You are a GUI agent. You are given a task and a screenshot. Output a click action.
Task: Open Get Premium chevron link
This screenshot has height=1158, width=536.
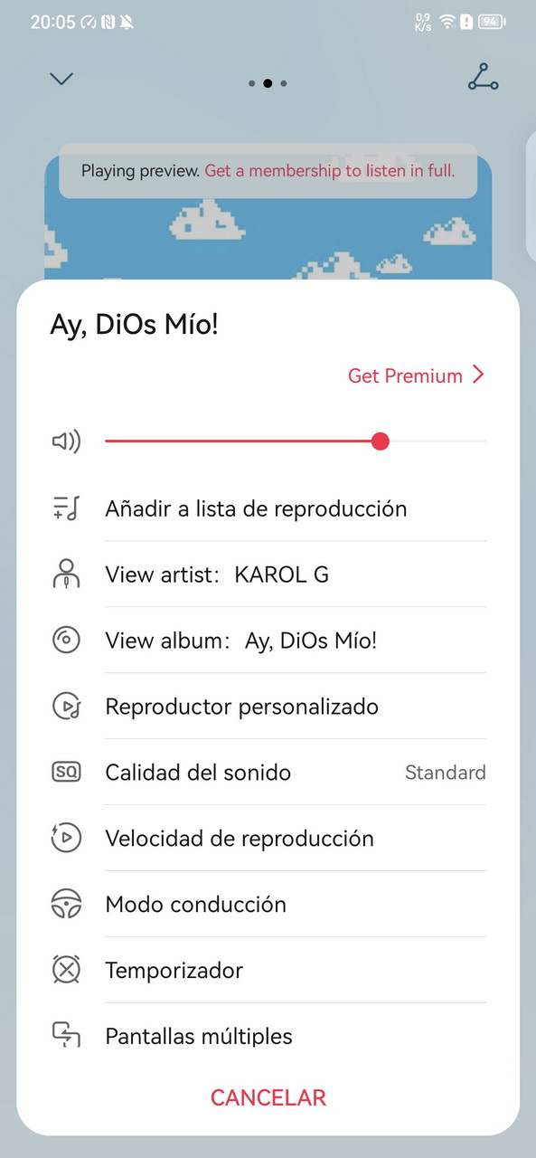click(x=417, y=375)
